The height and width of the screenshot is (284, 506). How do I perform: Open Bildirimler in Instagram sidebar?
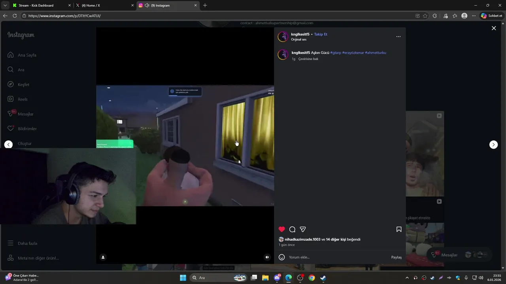[x=22, y=129]
